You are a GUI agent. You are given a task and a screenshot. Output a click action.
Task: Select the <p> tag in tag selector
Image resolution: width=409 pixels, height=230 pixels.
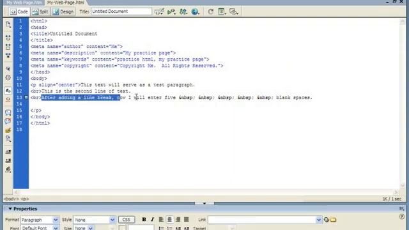[x=25, y=199]
